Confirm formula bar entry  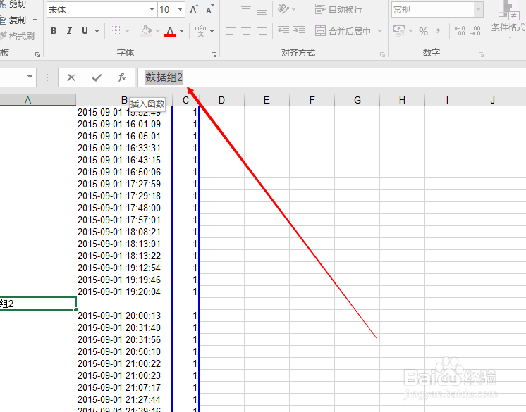[97, 77]
